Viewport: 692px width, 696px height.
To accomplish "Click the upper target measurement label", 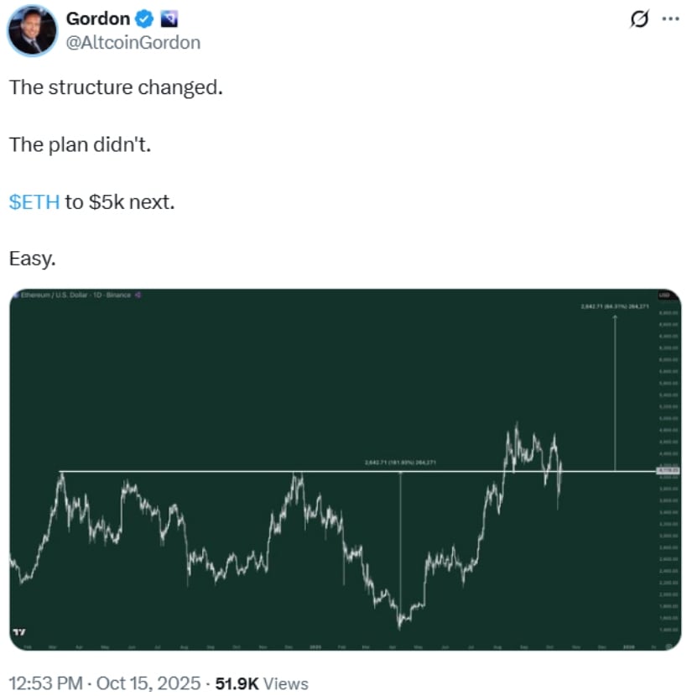I will (x=614, y=307).
